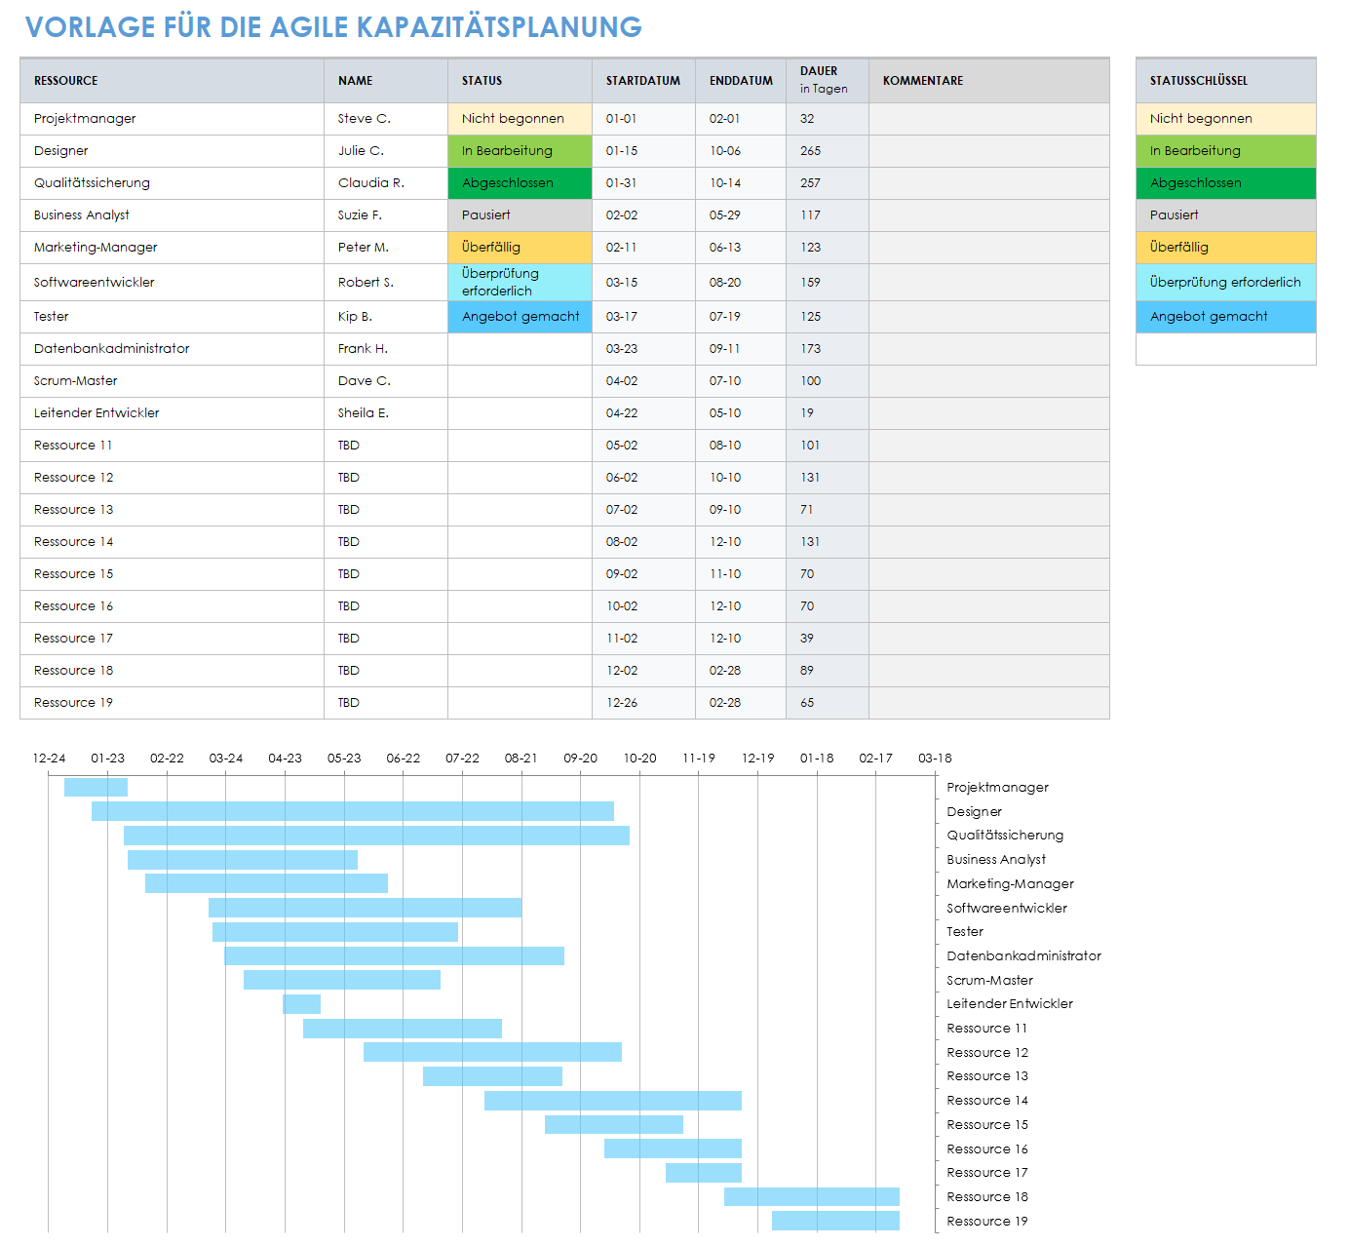The height and width of the screenshot is (1246, 1350).
Task: Click 'Abgeschlossen' swatch in status key
Action: (1225, 183)
